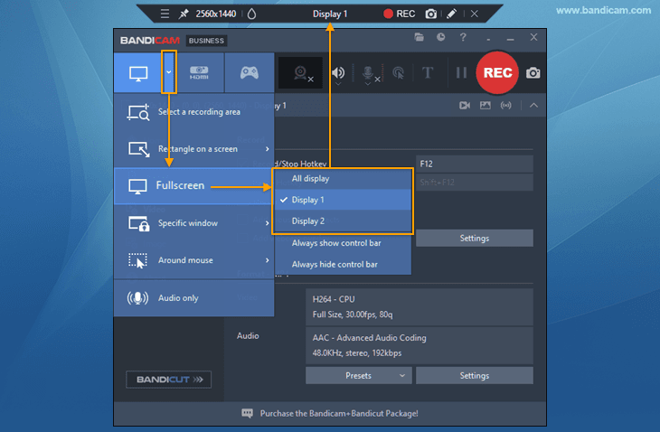This screenshot has height=432, width=660.
Task: Choose Select a recording area
Action: click(194, 112)
